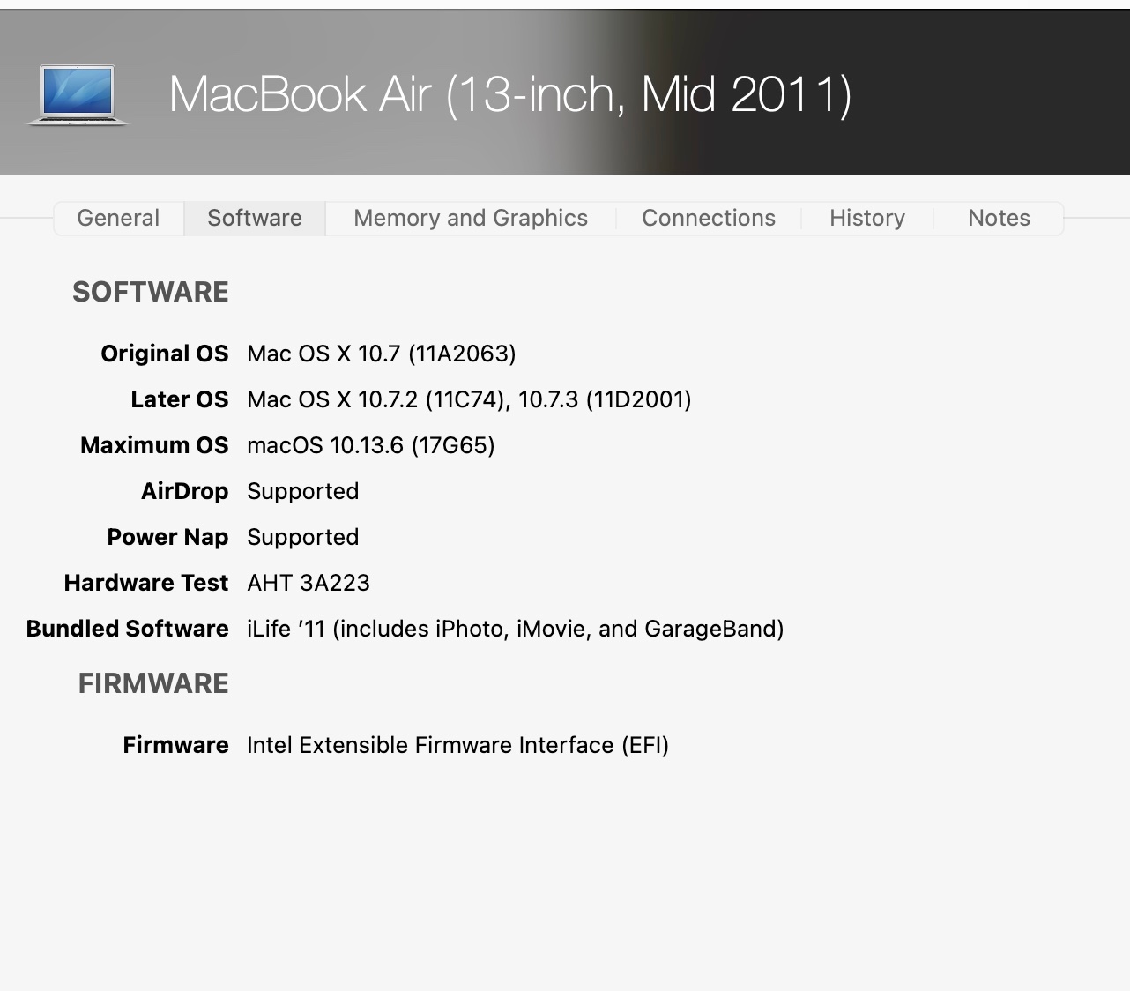Go to the Connections tab
The height and width of the screenshot is (991, 1130).
(709, 218)
